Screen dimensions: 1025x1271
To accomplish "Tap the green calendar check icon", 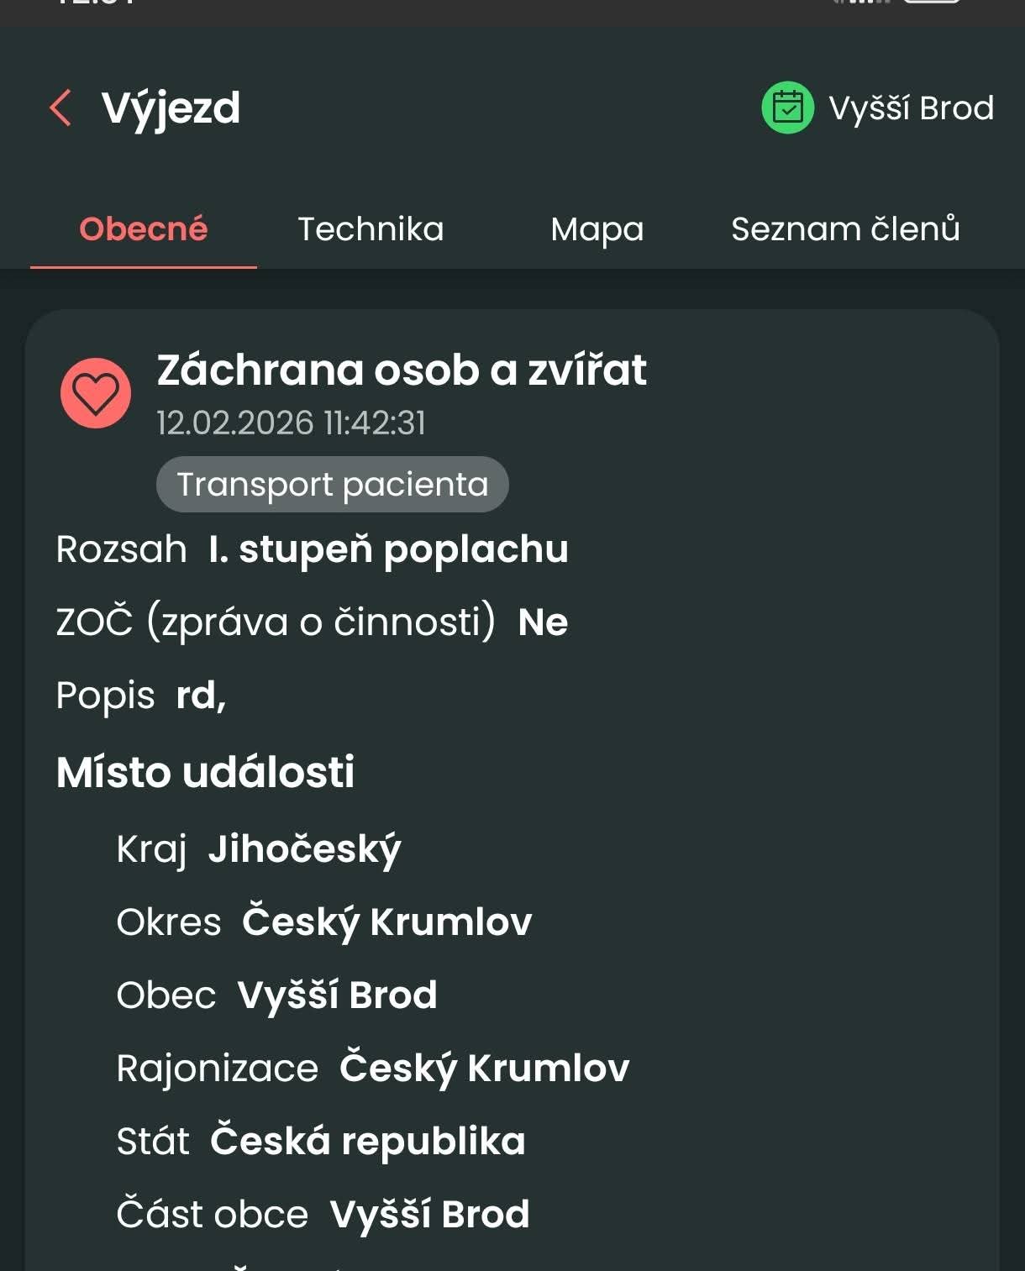I will (787, 108).
